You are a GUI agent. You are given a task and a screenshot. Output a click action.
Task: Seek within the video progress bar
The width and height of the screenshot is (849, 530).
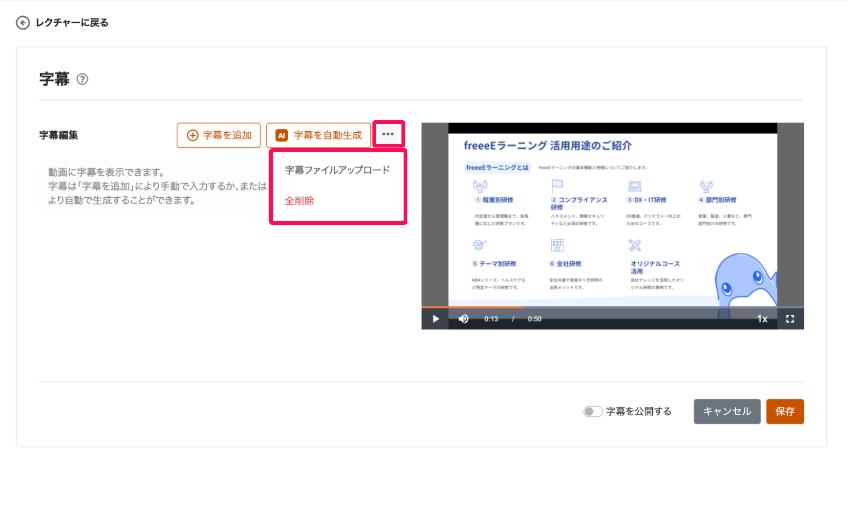pyautogui.click(x=613, y=307)
